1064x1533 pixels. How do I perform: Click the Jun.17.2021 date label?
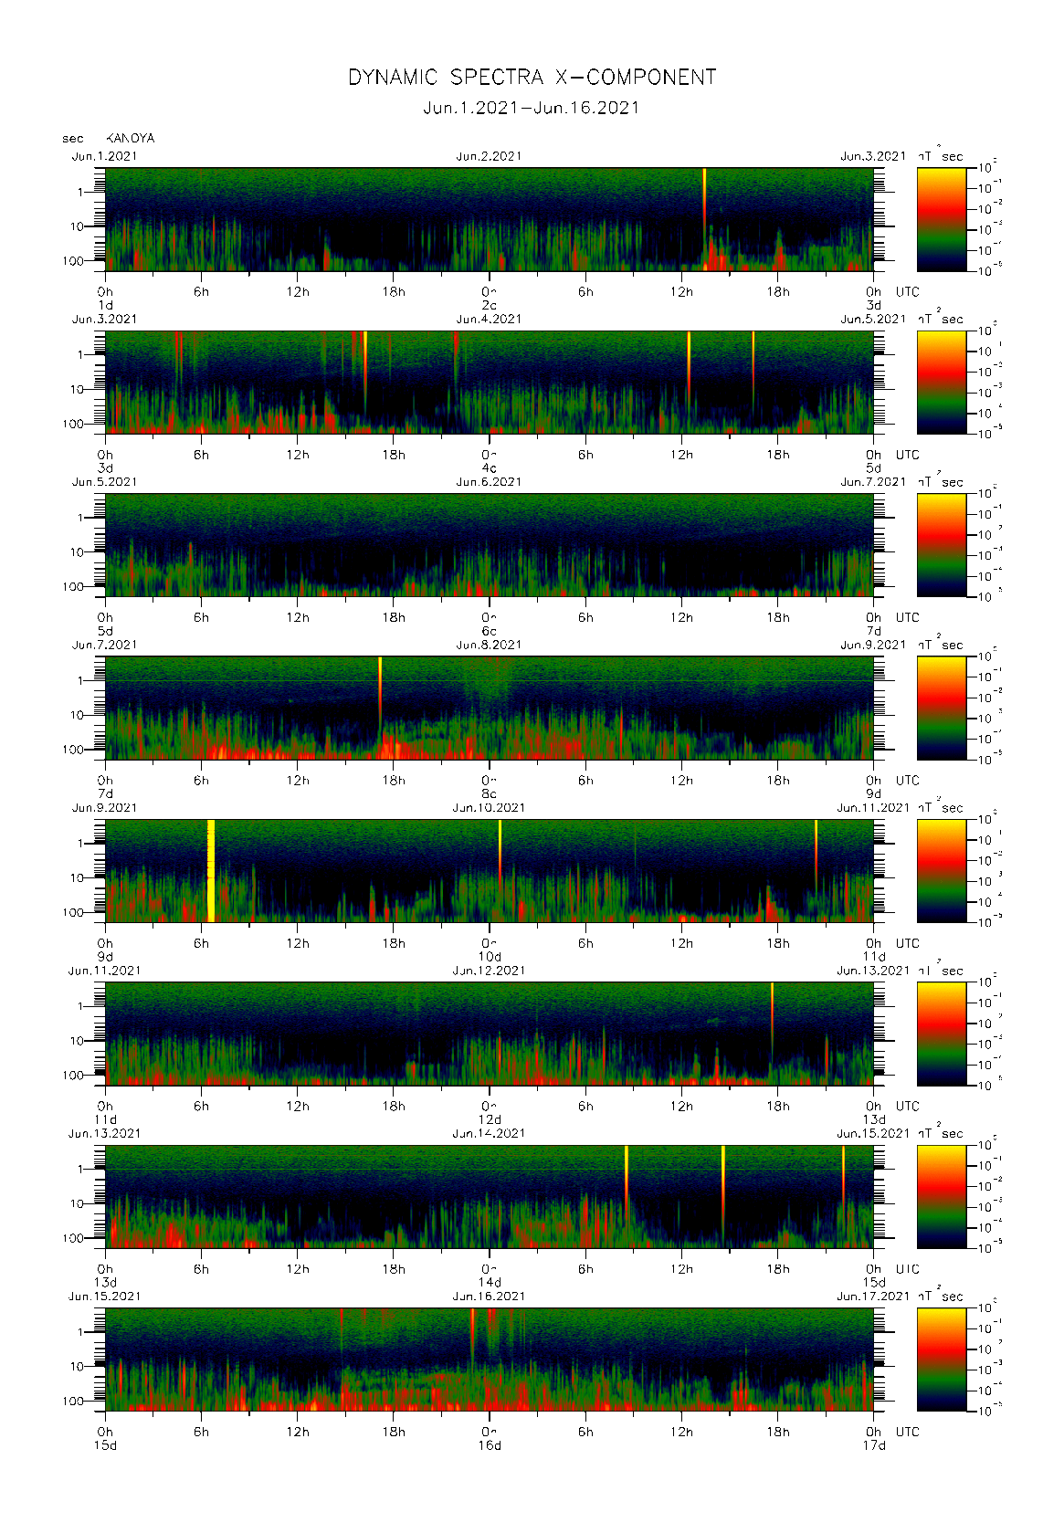[873, 1297]
